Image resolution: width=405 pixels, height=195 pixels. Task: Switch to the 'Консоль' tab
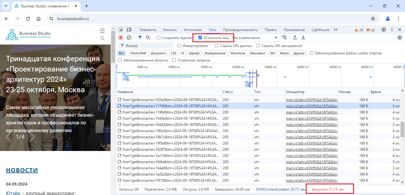pyautogui.click(x=170, y=30)
